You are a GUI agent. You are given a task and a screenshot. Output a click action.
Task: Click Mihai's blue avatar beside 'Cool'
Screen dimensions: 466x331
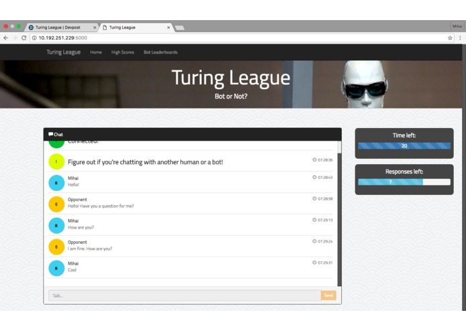click(56, 268)
